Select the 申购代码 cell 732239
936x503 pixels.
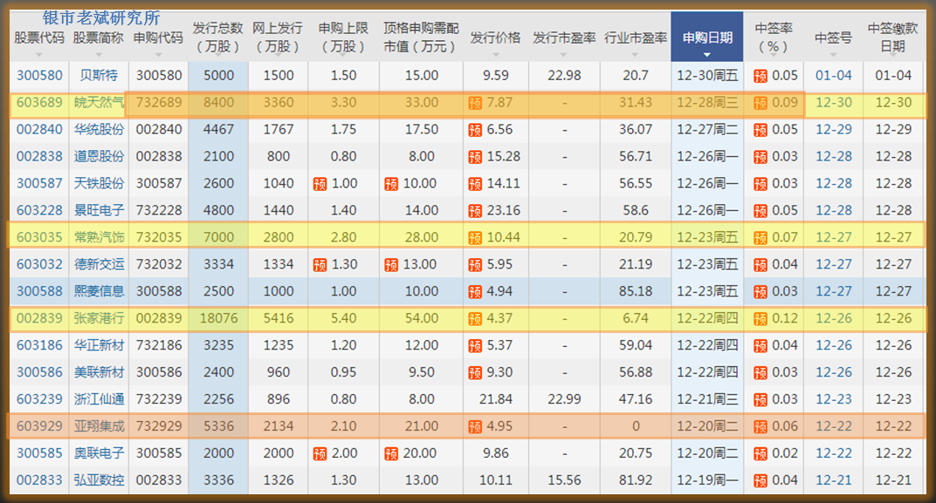pos(159,398)
